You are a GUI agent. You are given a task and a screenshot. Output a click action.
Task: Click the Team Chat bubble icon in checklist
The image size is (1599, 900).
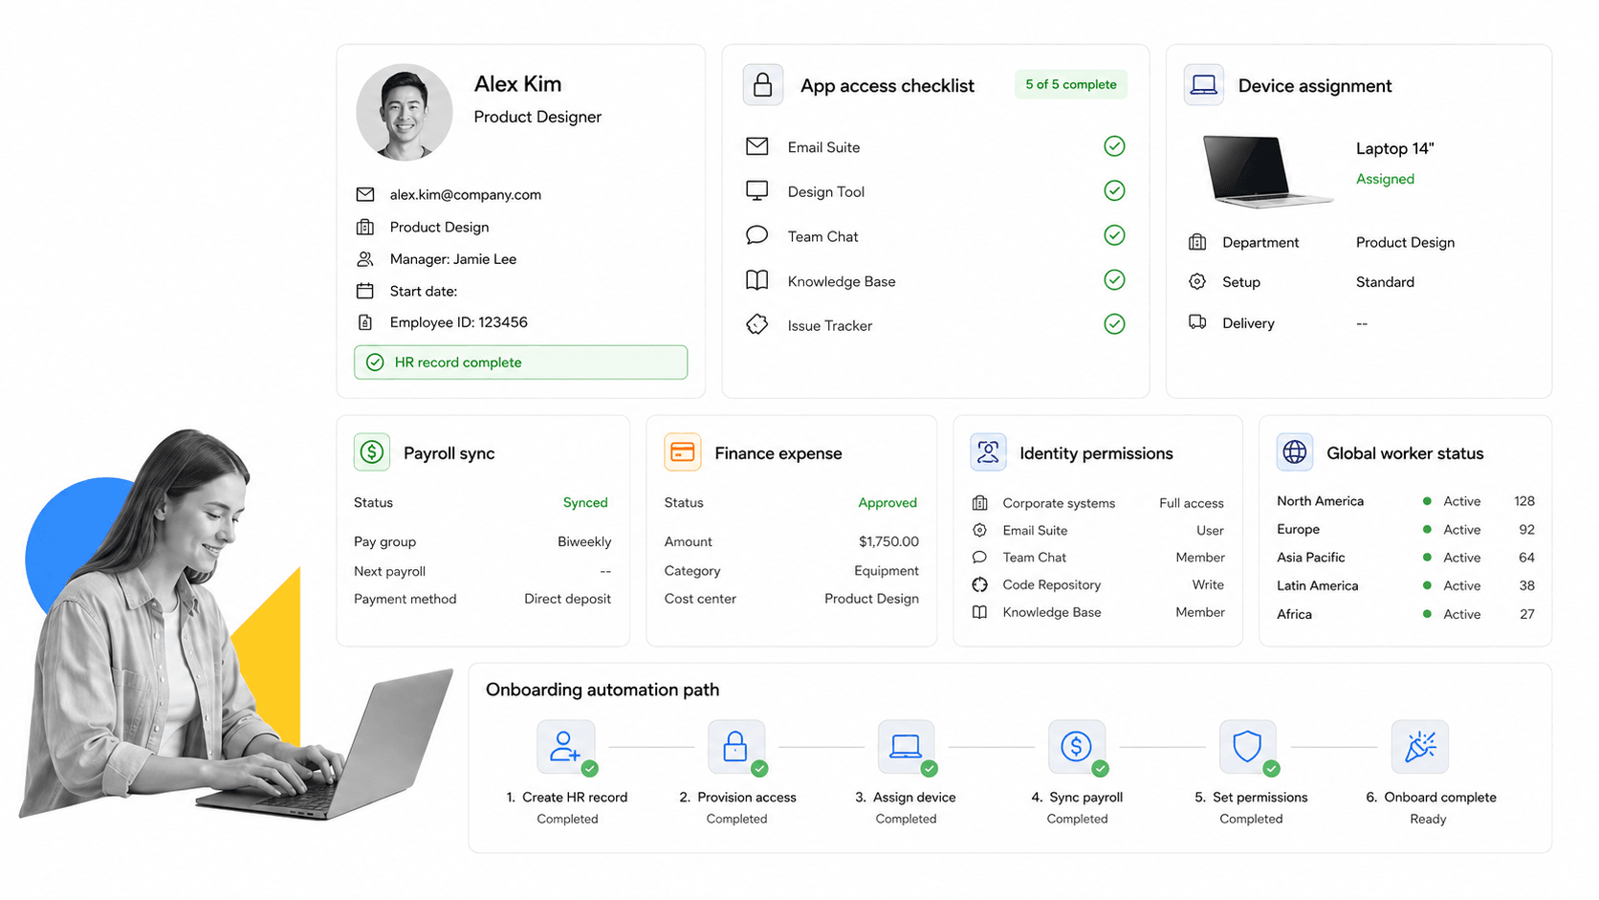pos(756,235)
